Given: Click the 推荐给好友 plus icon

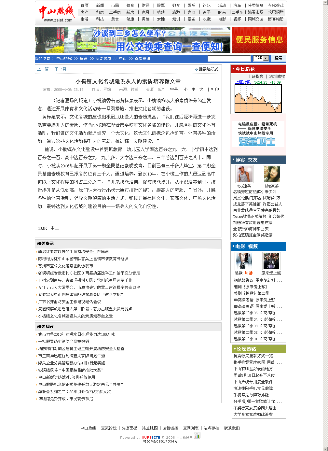Looking at the screenshot, I should pos(196,69).
